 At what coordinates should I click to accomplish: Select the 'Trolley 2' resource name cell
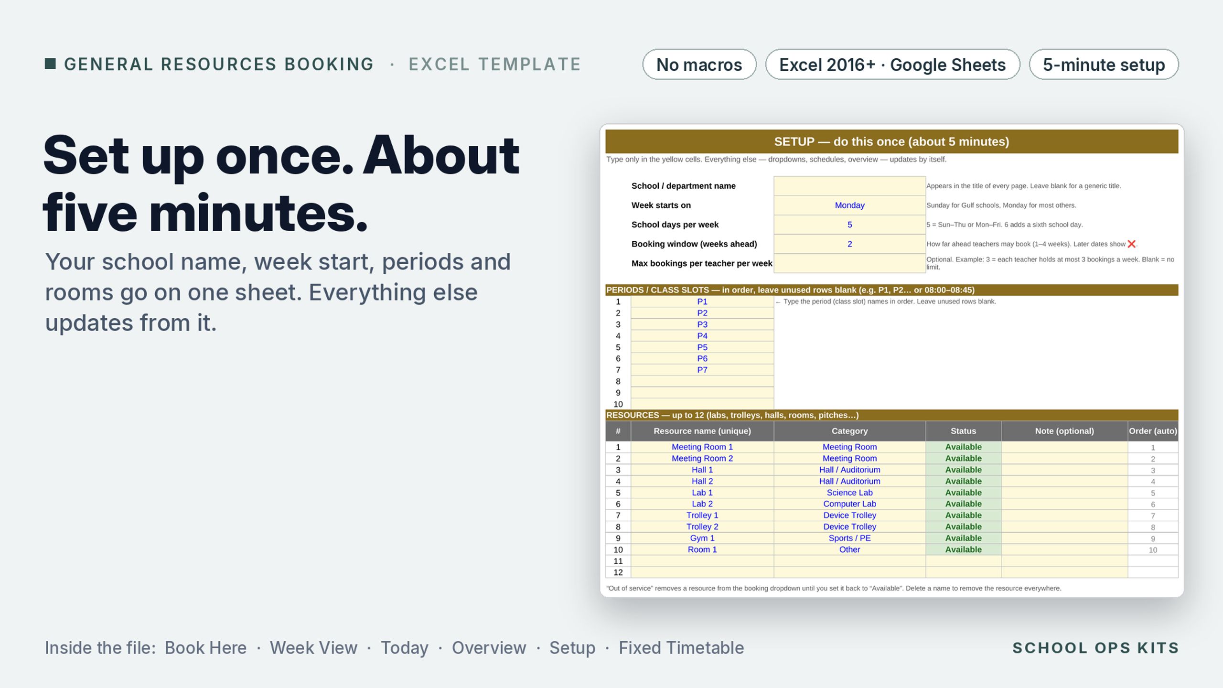pos(702,527)
